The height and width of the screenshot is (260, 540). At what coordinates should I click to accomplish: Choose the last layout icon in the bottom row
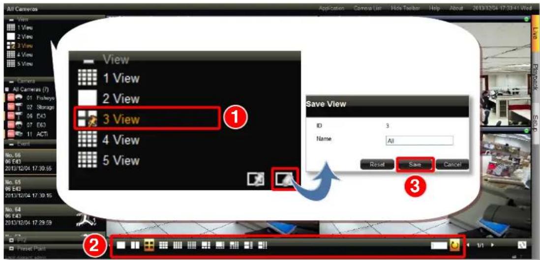click(x=263, y=245)
